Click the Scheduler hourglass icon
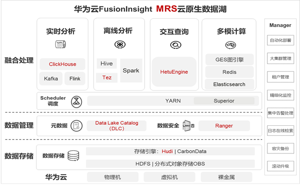Screen dimensions: 300x185 pos(76,102)
